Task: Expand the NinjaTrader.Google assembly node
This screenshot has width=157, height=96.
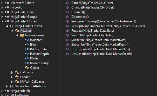Action: pos(2,17)
